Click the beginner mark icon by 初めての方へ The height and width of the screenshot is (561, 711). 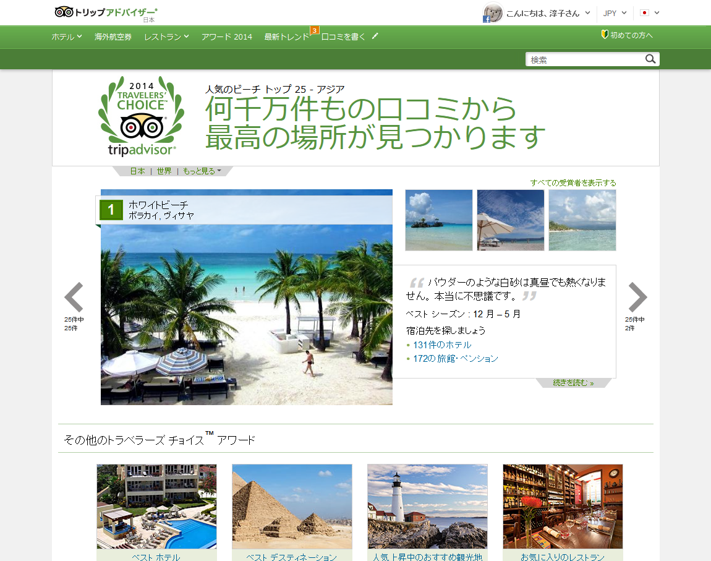tap(605, 35)
